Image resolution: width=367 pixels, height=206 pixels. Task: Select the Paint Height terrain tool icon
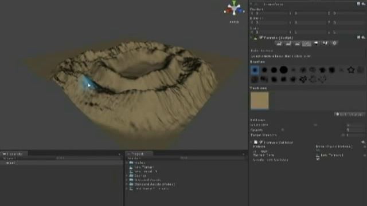coord(288,43)
